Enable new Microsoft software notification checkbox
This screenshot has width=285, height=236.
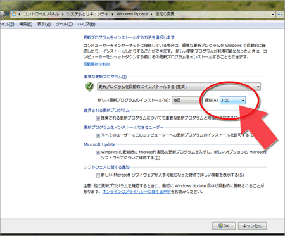(x=98, y=175)
